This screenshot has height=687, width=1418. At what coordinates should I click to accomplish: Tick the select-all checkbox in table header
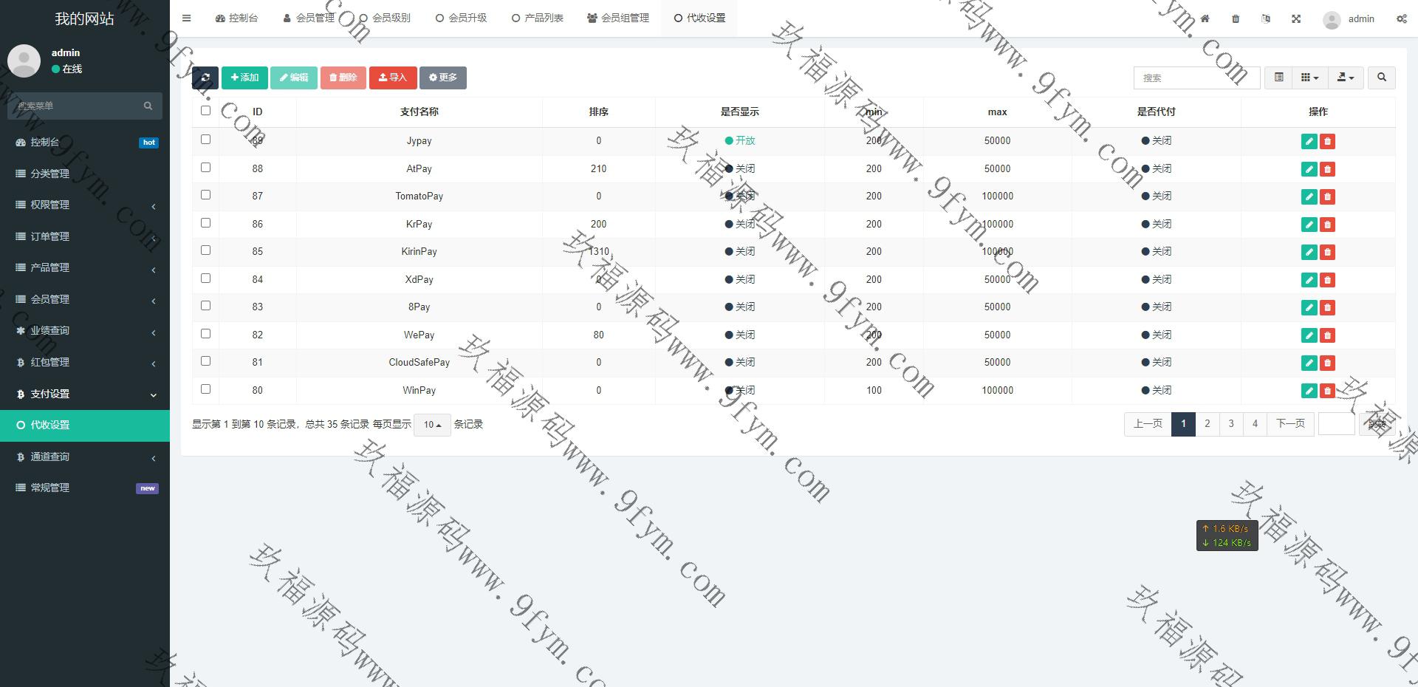[x=205, y=111]
